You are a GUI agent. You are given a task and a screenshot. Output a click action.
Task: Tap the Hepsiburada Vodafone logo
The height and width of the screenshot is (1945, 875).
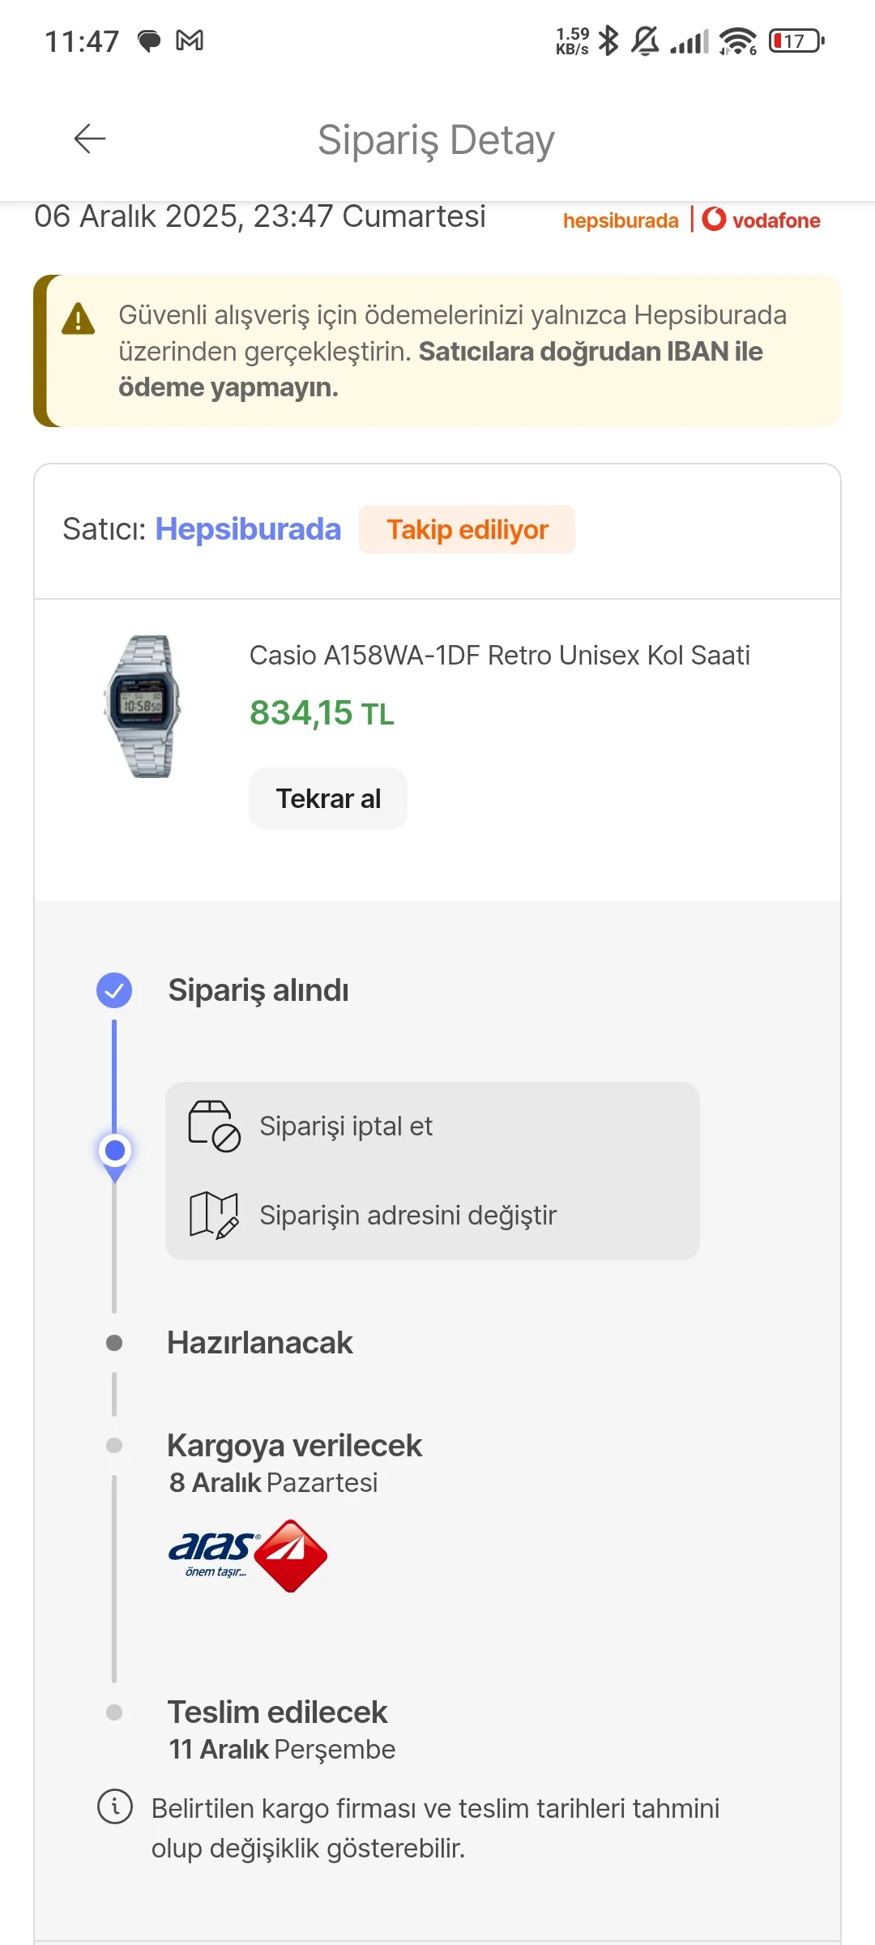coord(691,220)
